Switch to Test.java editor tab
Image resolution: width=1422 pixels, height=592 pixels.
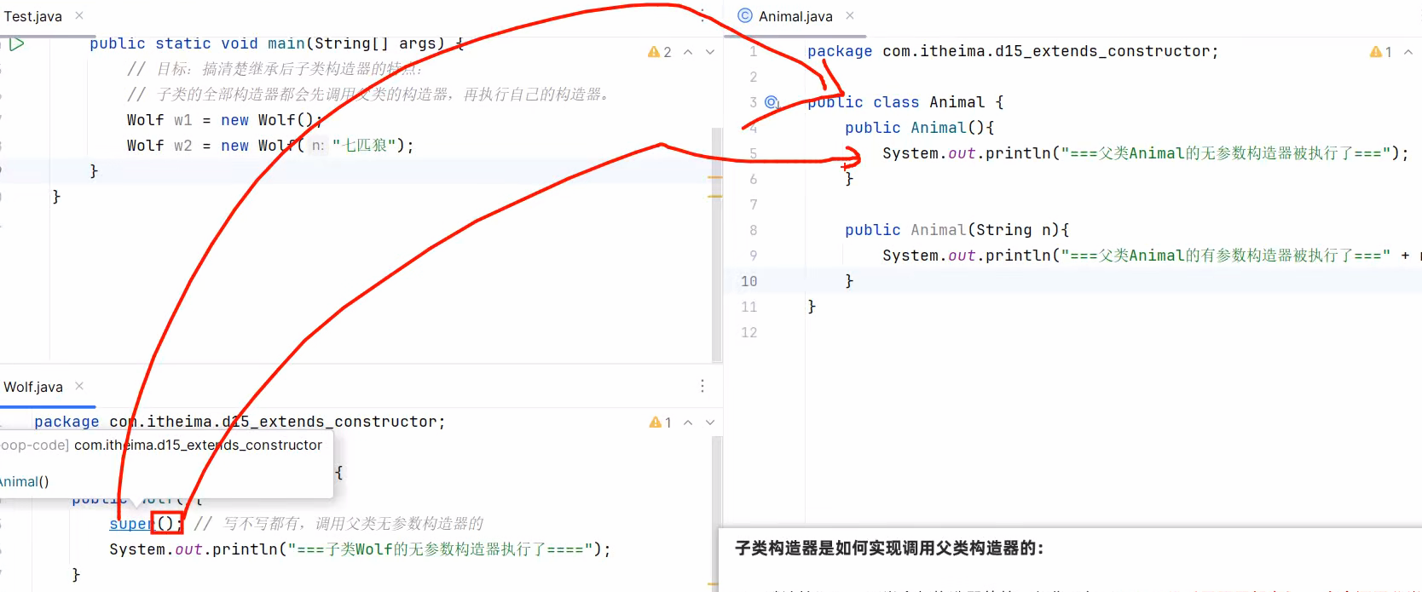click(x=33, y=16)
